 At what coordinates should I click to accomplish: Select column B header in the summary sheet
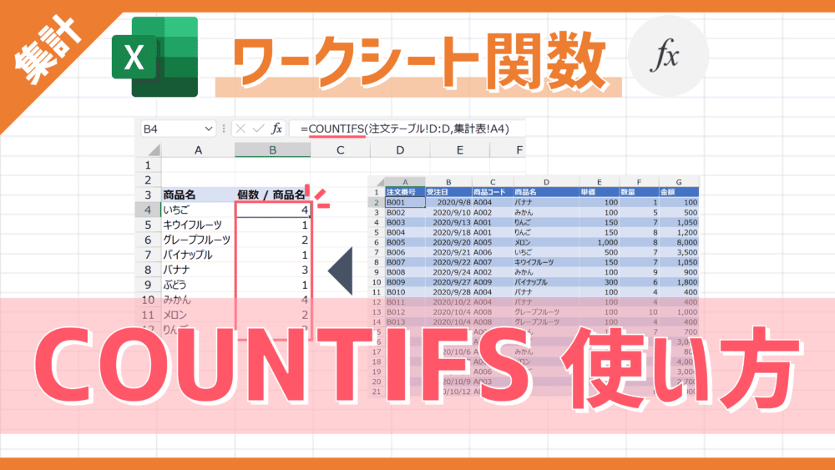tap(273, 150)
